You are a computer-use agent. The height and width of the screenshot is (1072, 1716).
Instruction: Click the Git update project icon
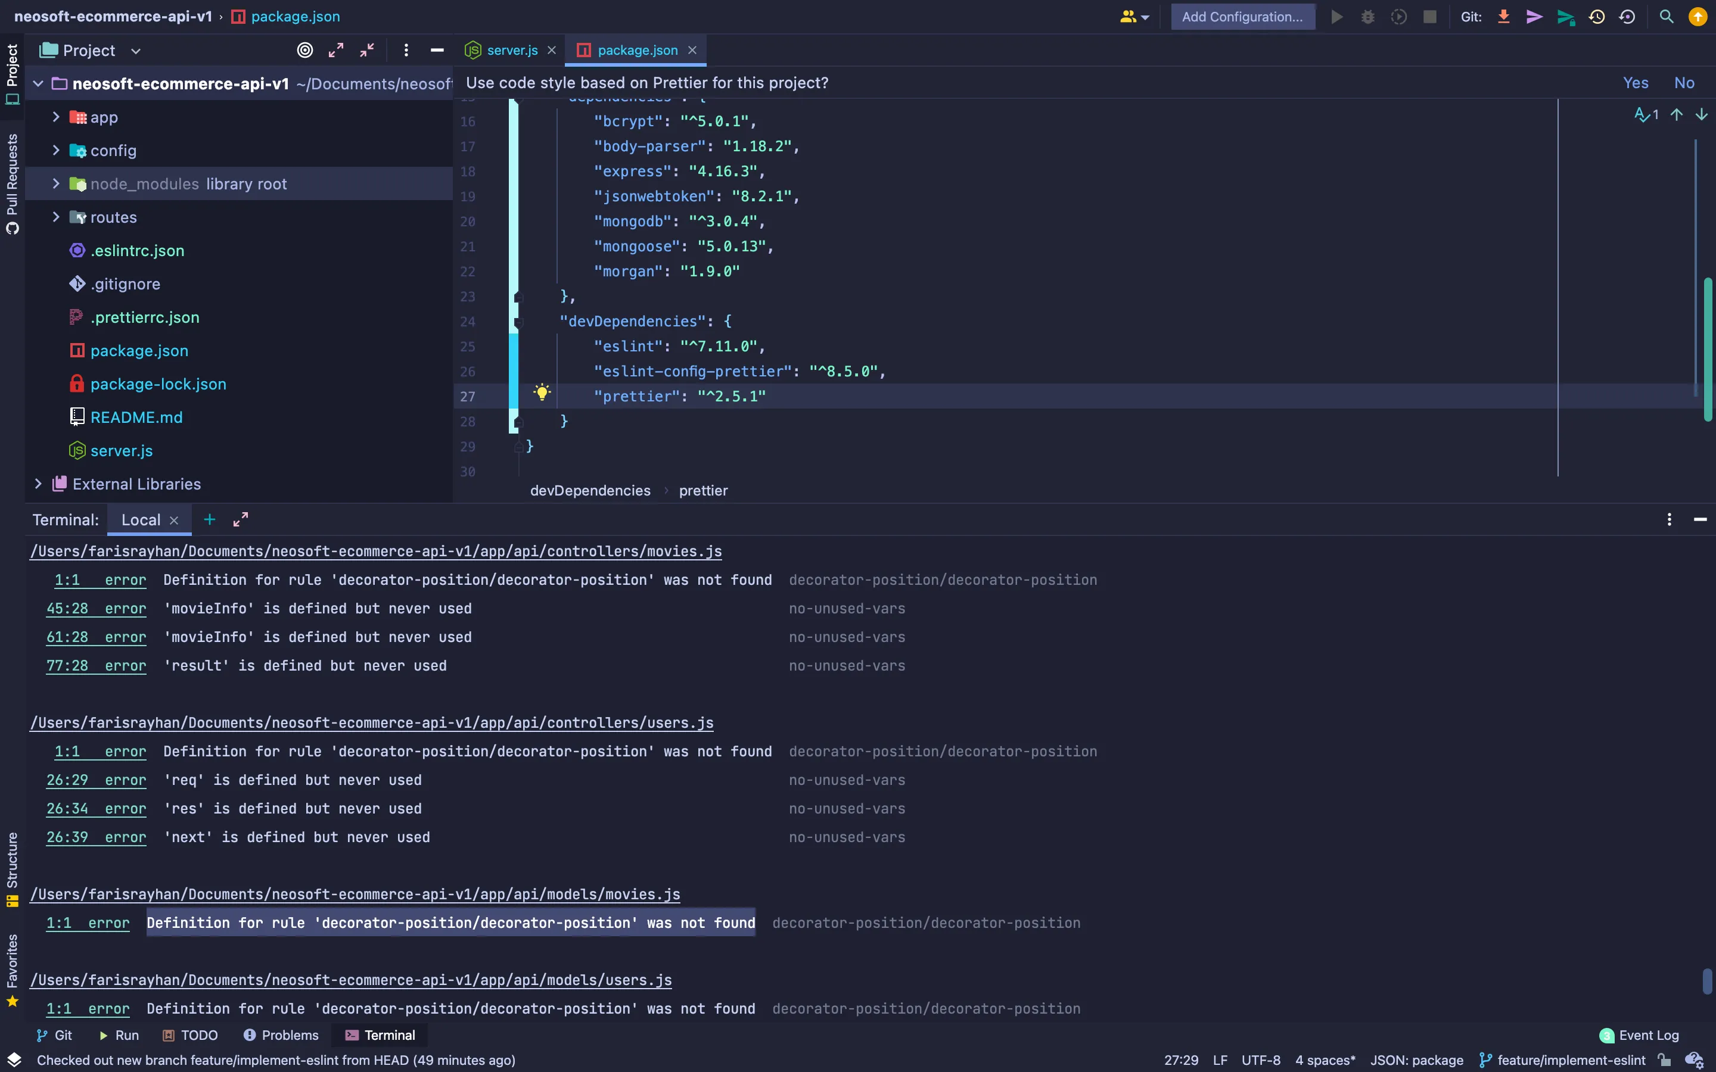coord(1503,16)
